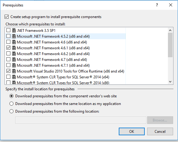The width and height of the screenshot is (178, 142).
Task: Click the scroll down arrow of prerequisites list
Action: click(x=170, y=82)
